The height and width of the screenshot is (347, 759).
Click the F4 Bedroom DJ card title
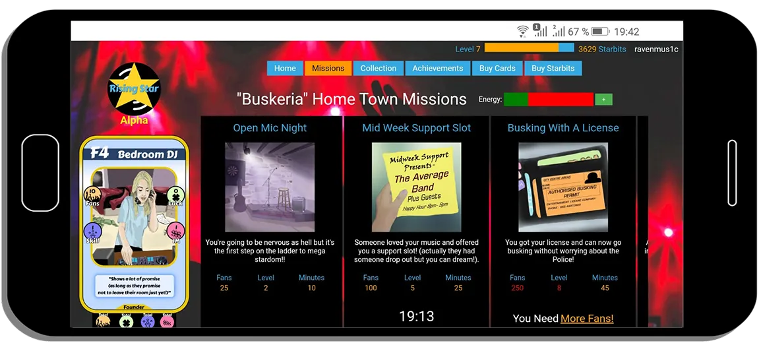[x=134, y=154]
